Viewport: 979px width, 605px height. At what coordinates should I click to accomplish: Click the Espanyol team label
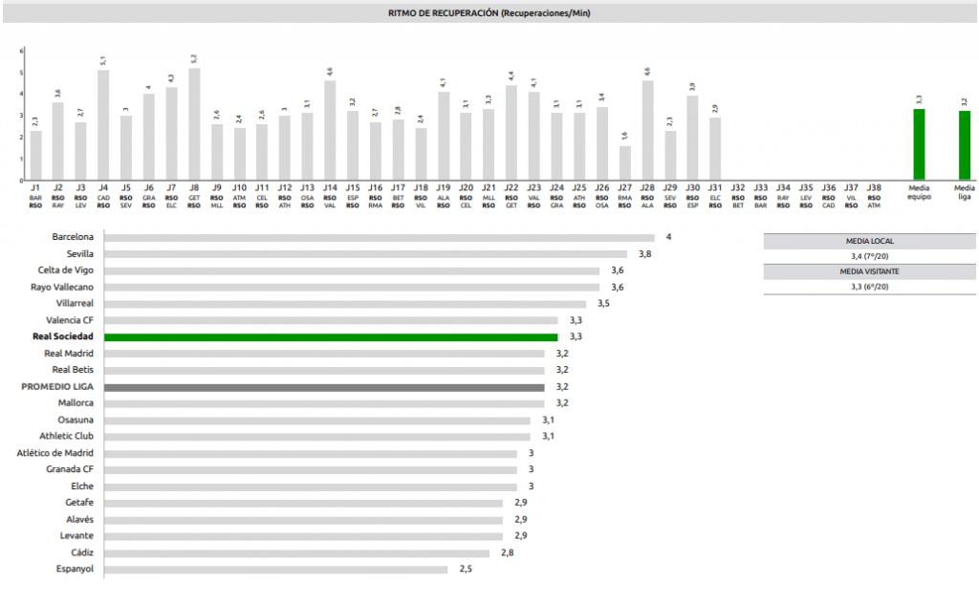(75, 570)
